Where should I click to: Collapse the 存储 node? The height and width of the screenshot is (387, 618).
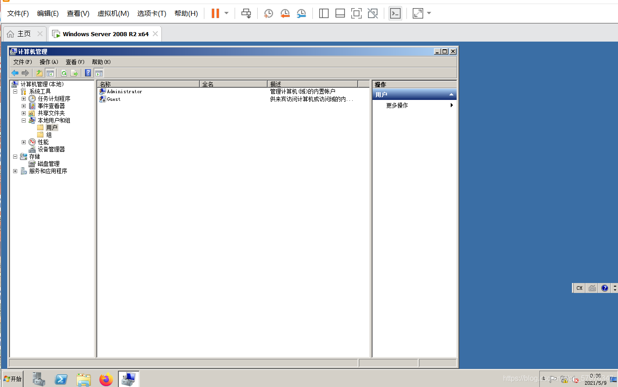click(15, 156)
